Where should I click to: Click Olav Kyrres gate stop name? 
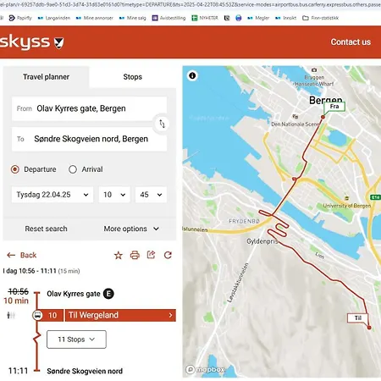pyautogui.click(x=74, y=294)
